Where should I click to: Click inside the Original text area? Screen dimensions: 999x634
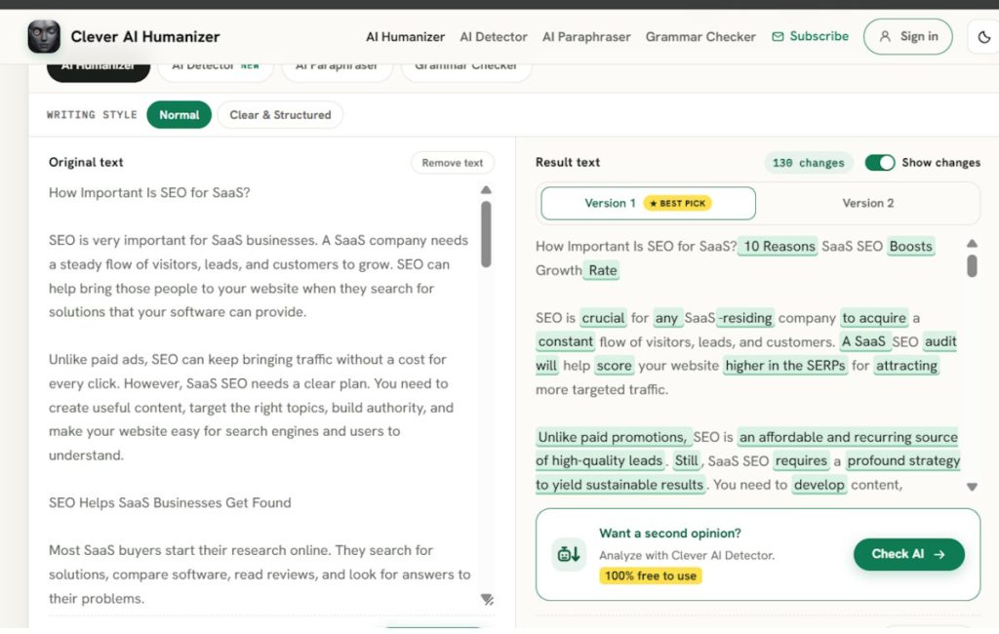tap(261, 395)
